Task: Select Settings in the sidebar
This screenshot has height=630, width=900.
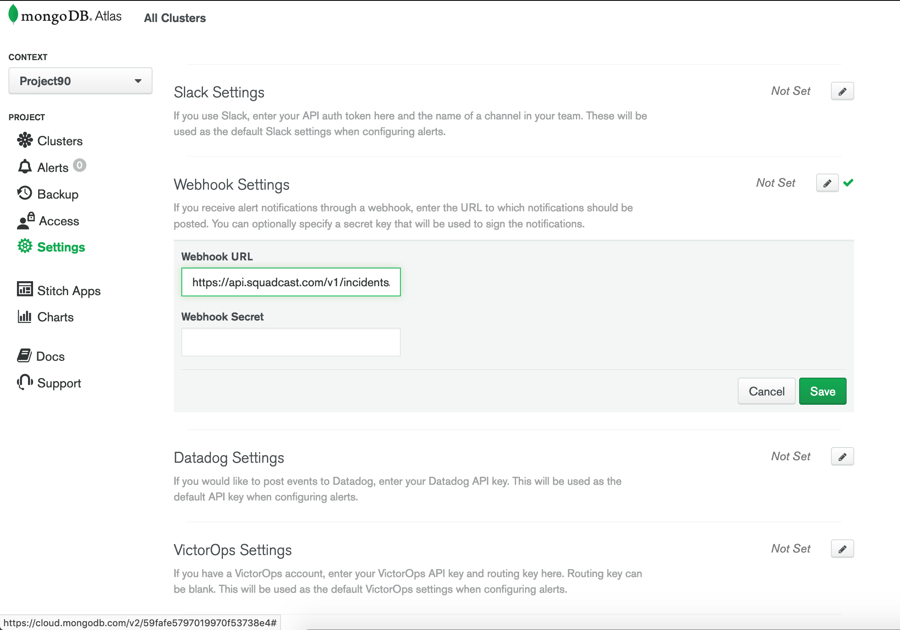Action: click(61, 247)
